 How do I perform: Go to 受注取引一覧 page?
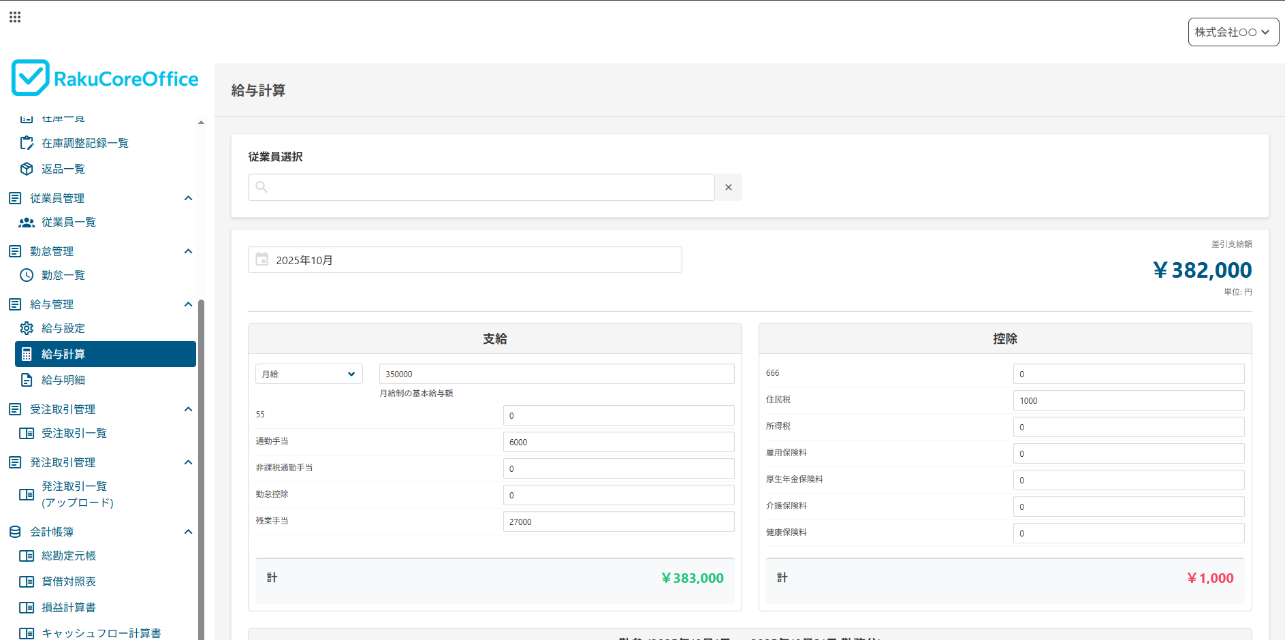(74, 433)
